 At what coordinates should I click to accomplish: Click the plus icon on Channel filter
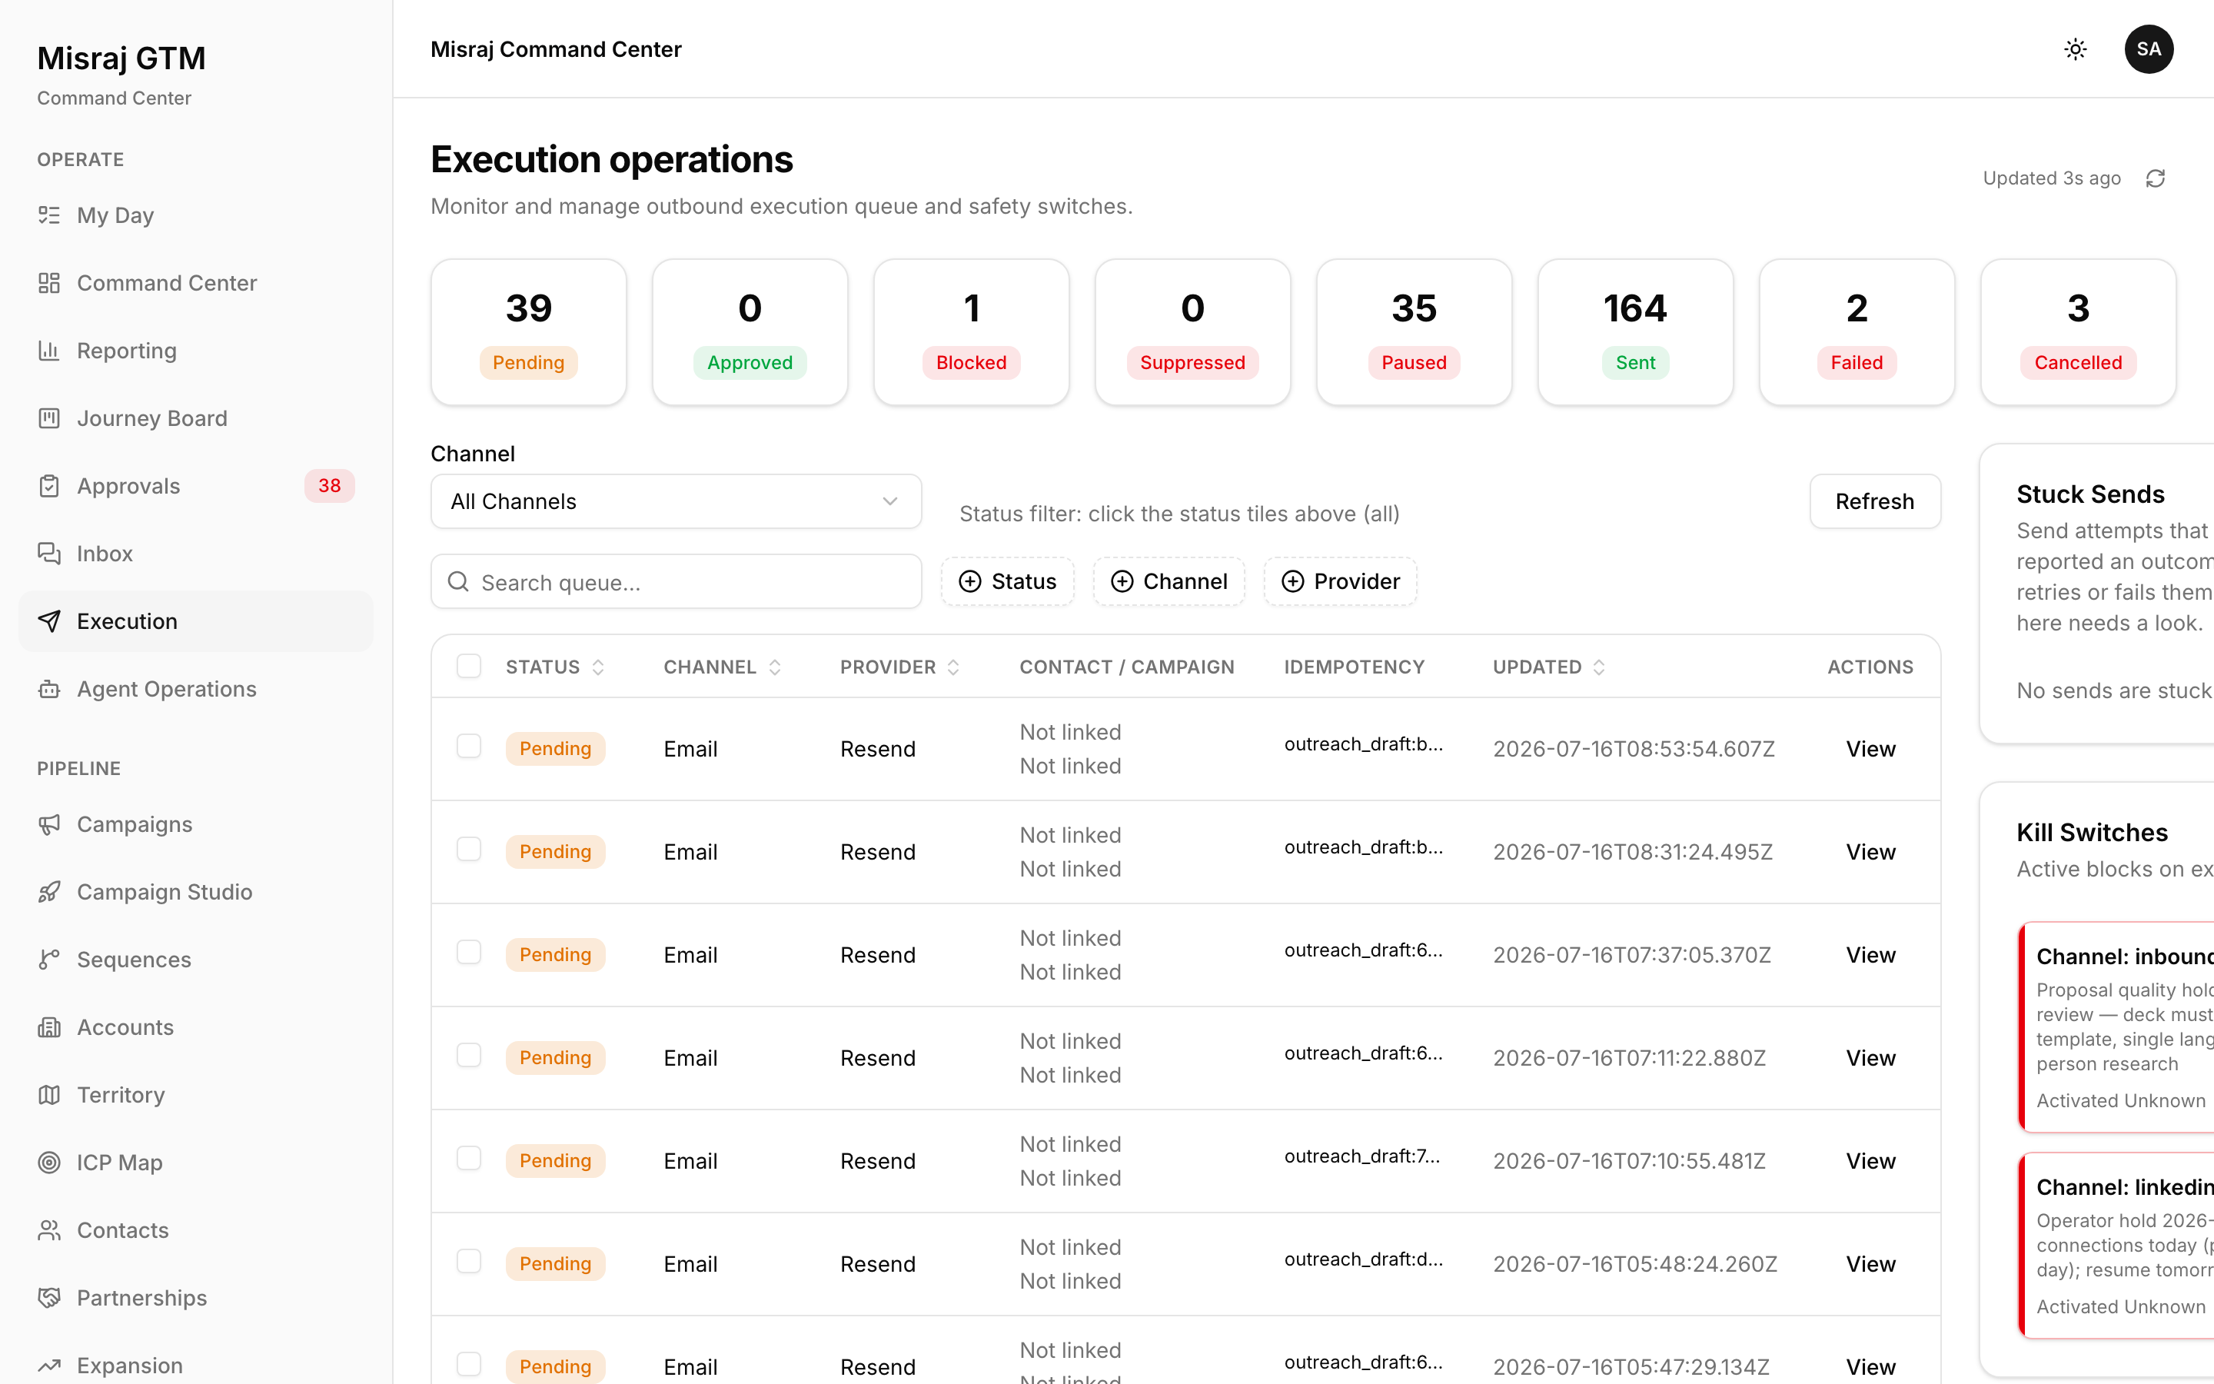pos(1122,582)
